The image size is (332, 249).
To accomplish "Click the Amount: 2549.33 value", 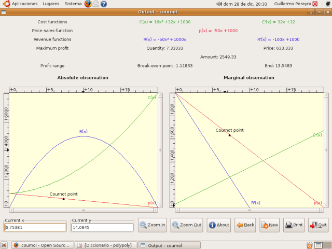I will click(218, 57).
